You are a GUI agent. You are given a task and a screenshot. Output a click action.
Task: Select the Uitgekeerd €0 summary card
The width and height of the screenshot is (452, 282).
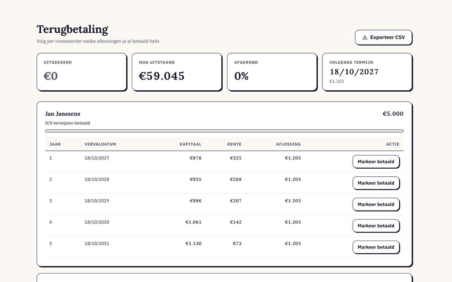click(81, 71)
